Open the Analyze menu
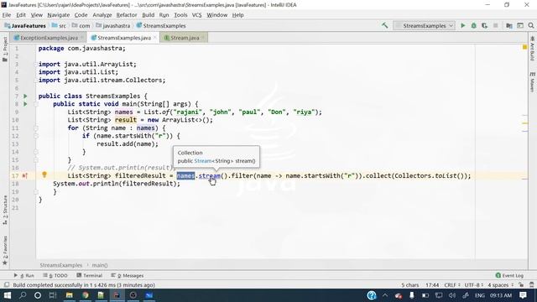The image size is (537, 302). click(x=102, y=15)
